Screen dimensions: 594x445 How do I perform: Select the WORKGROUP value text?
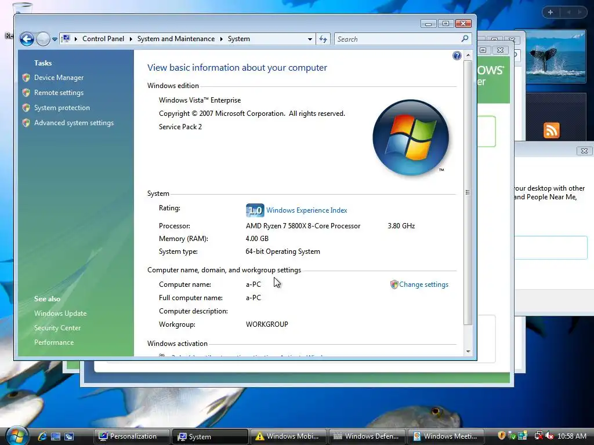pos(267,324)
